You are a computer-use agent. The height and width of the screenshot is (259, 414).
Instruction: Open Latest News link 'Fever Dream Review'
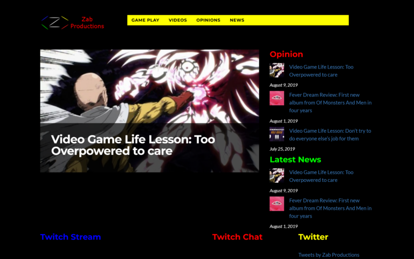(330, 208)
